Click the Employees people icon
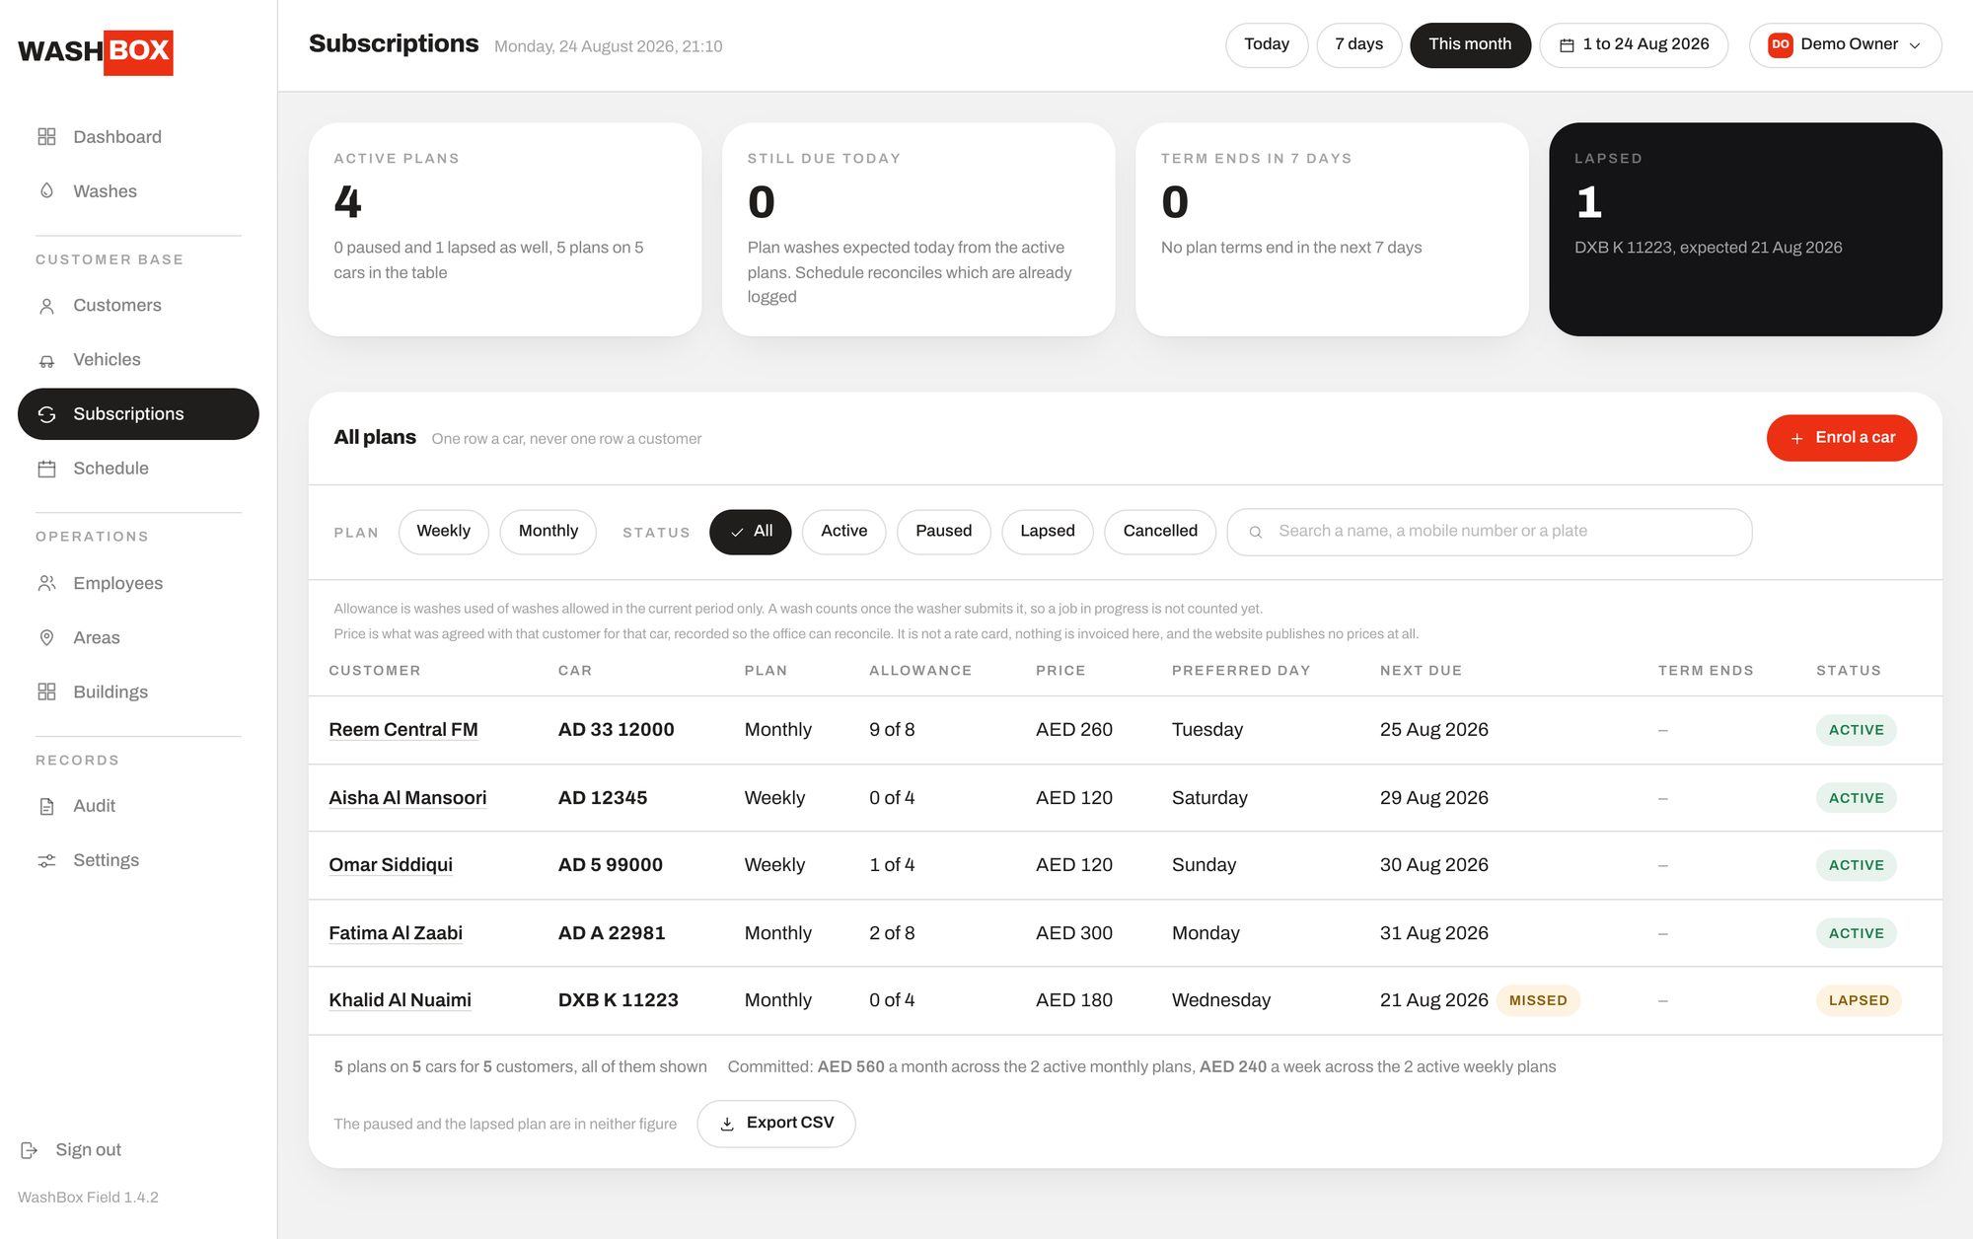Viewport: 1973px width, 1239px height. click(46, 583)
